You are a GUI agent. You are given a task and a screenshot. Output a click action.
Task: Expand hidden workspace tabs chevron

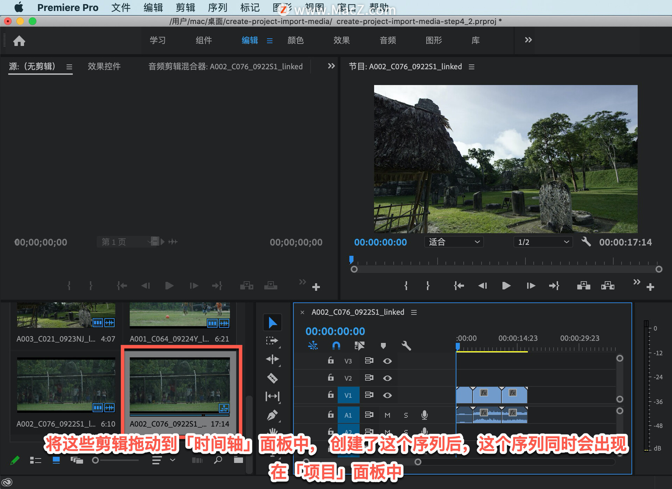(528, 40)
